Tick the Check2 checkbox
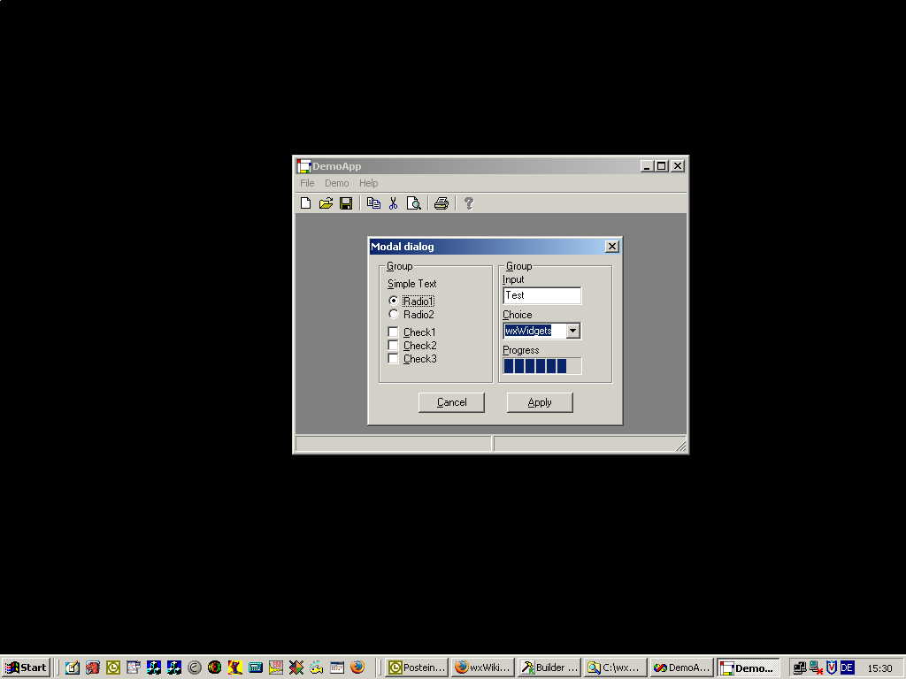Image resolution: width=906 pixels, height=679 pixels. (x=394, y=346)
